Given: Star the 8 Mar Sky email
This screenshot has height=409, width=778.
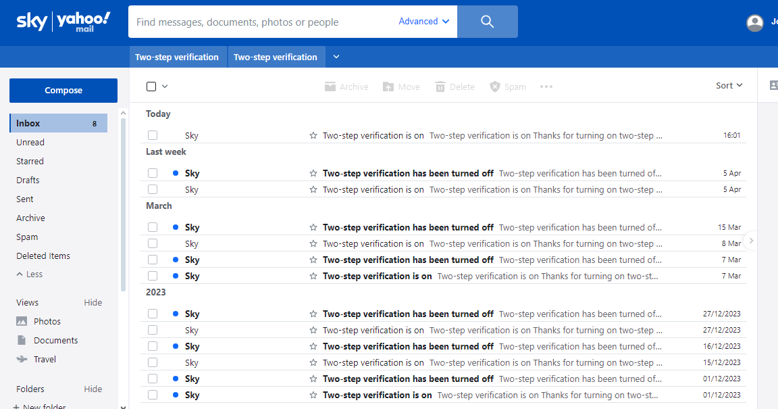Looking at the screenshot, I should [313, 243].
